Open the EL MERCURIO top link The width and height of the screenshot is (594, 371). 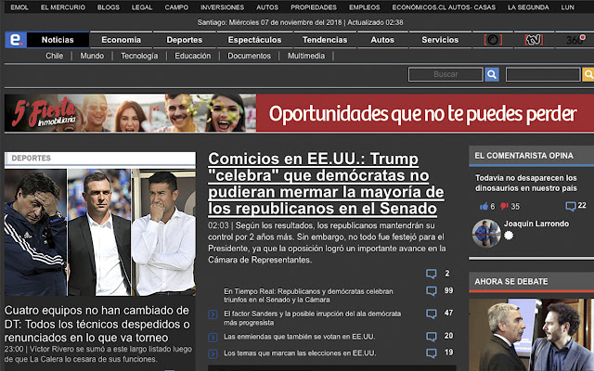click(63, 7)
